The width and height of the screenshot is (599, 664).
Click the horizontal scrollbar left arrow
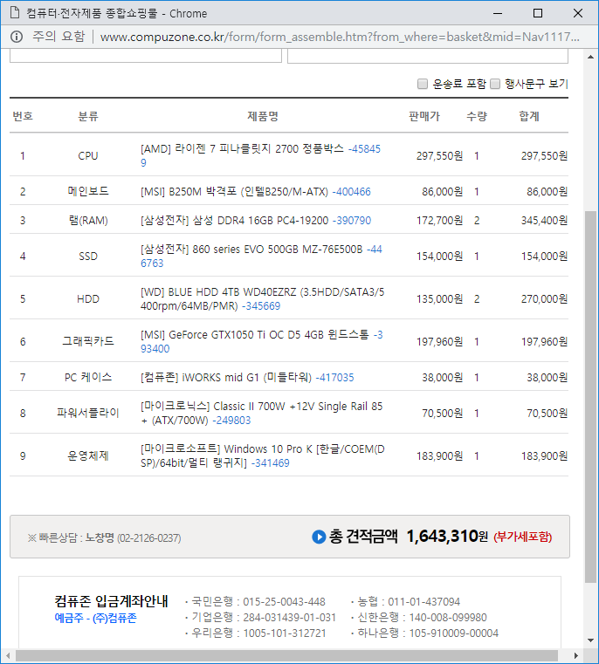tap(8, 655)
